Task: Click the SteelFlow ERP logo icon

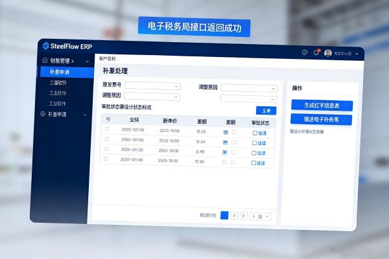Action: (45, 46)
